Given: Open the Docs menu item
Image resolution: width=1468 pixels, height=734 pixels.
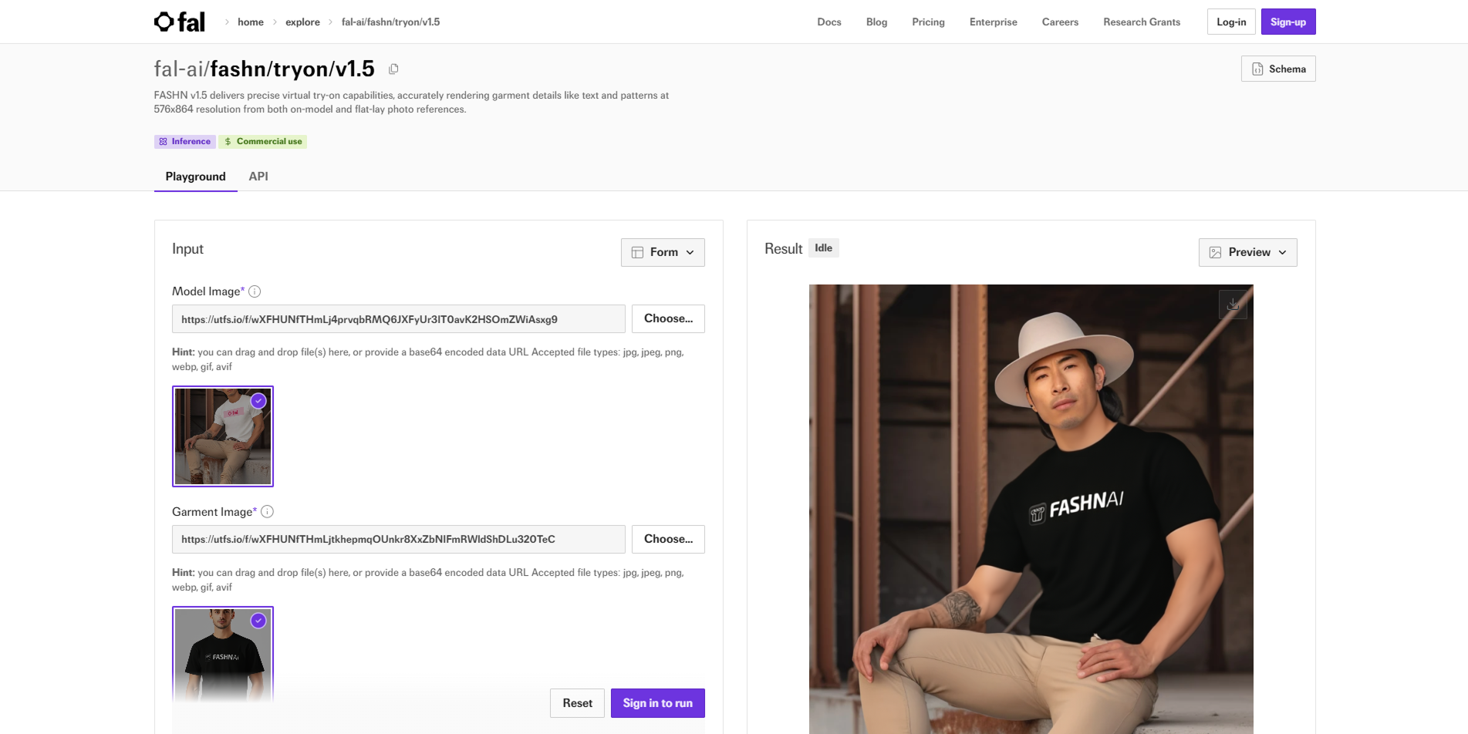Looking at the screenshot, I should click(x=829, y=22).
